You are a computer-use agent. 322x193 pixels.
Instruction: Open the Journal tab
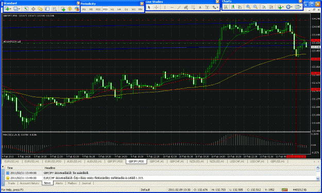(x=86, y=183)
